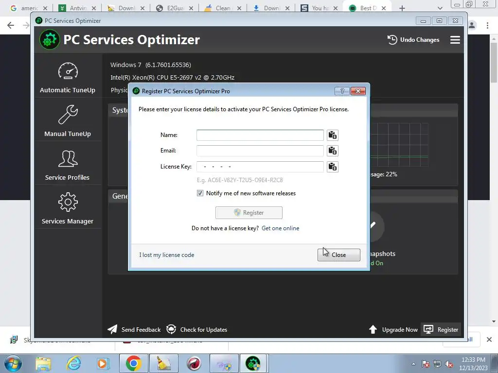Focus the License Key input field
The image size is (498, 373).
click(260, 167)
